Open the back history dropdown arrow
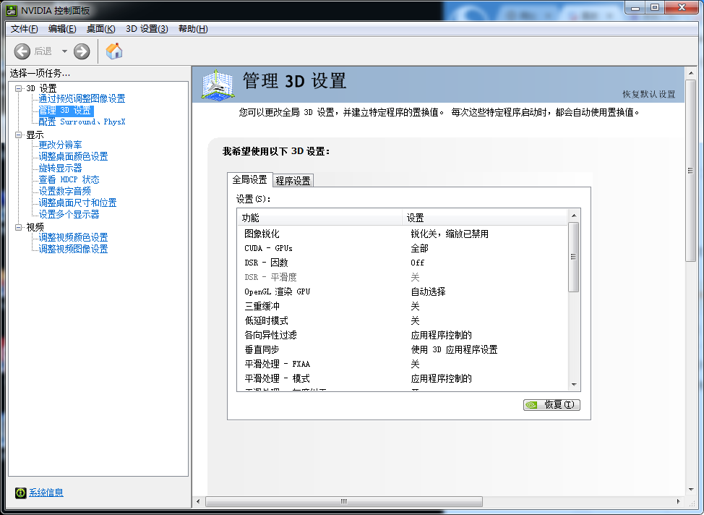Image resolution: width=704 pixels, height=515 pixels. (64, 51)
